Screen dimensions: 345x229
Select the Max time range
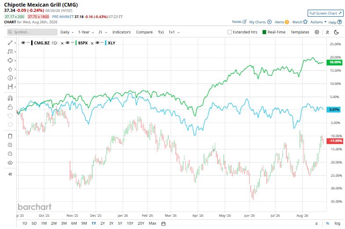click(x=153, y=223)
